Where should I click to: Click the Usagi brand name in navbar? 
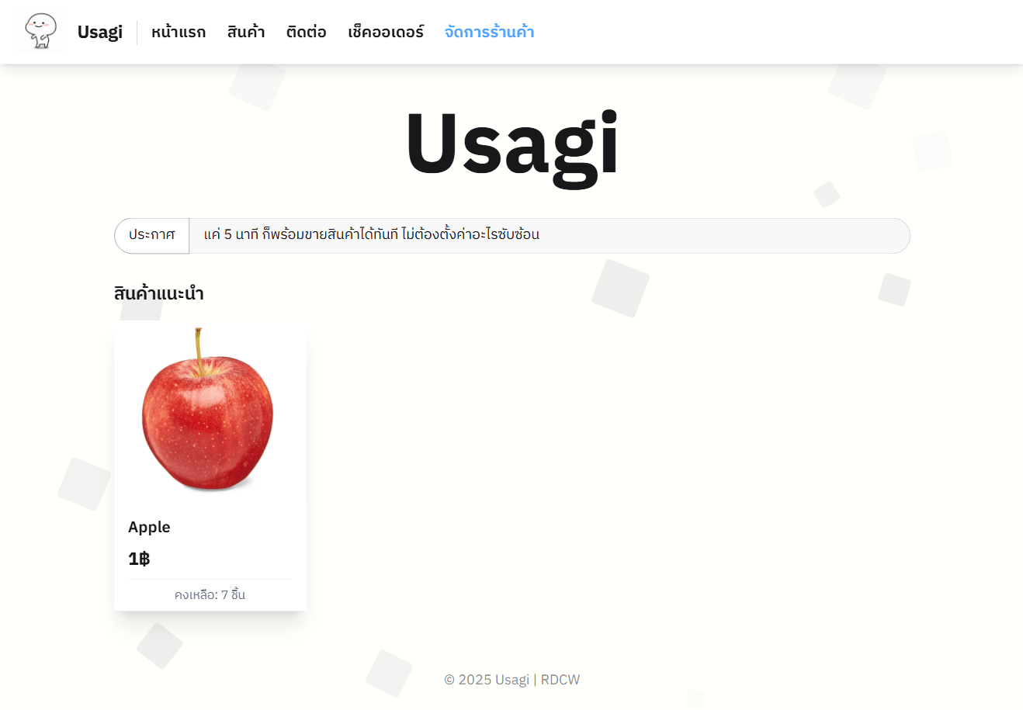[x=100, y=32]
